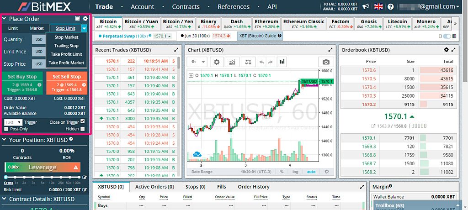This screenshot has height=210, width=468.
Task: Expand the Recent Trades panel fullscreen
Action: coord(176,50)
